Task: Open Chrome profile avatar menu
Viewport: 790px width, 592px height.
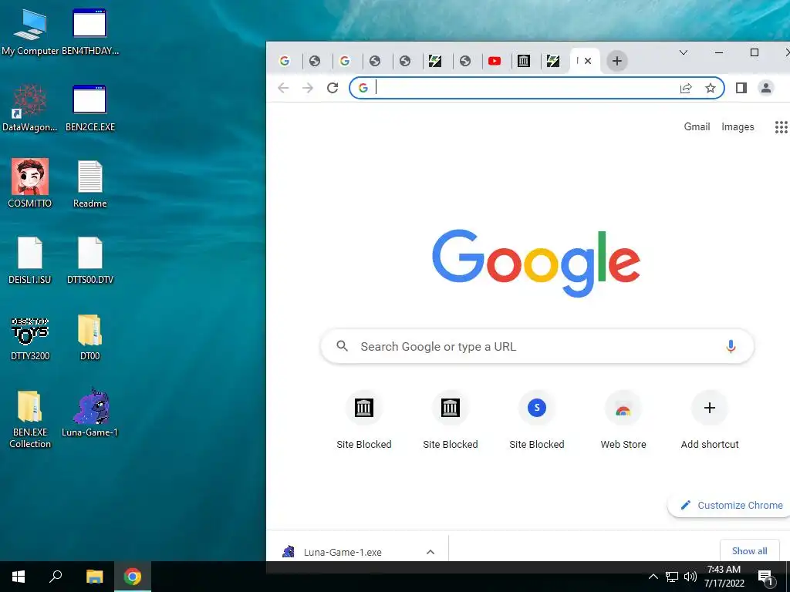Action: coord(766,88)
